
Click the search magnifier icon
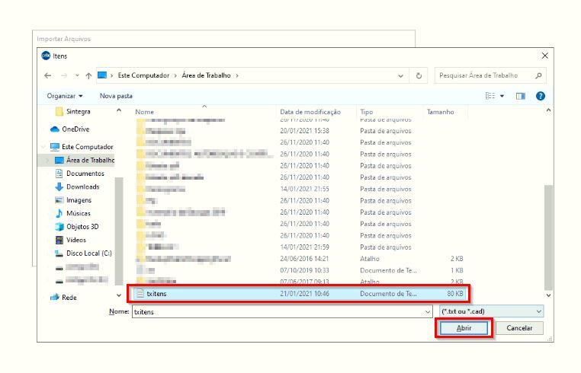pyautogui.click(x=538, y=75)
